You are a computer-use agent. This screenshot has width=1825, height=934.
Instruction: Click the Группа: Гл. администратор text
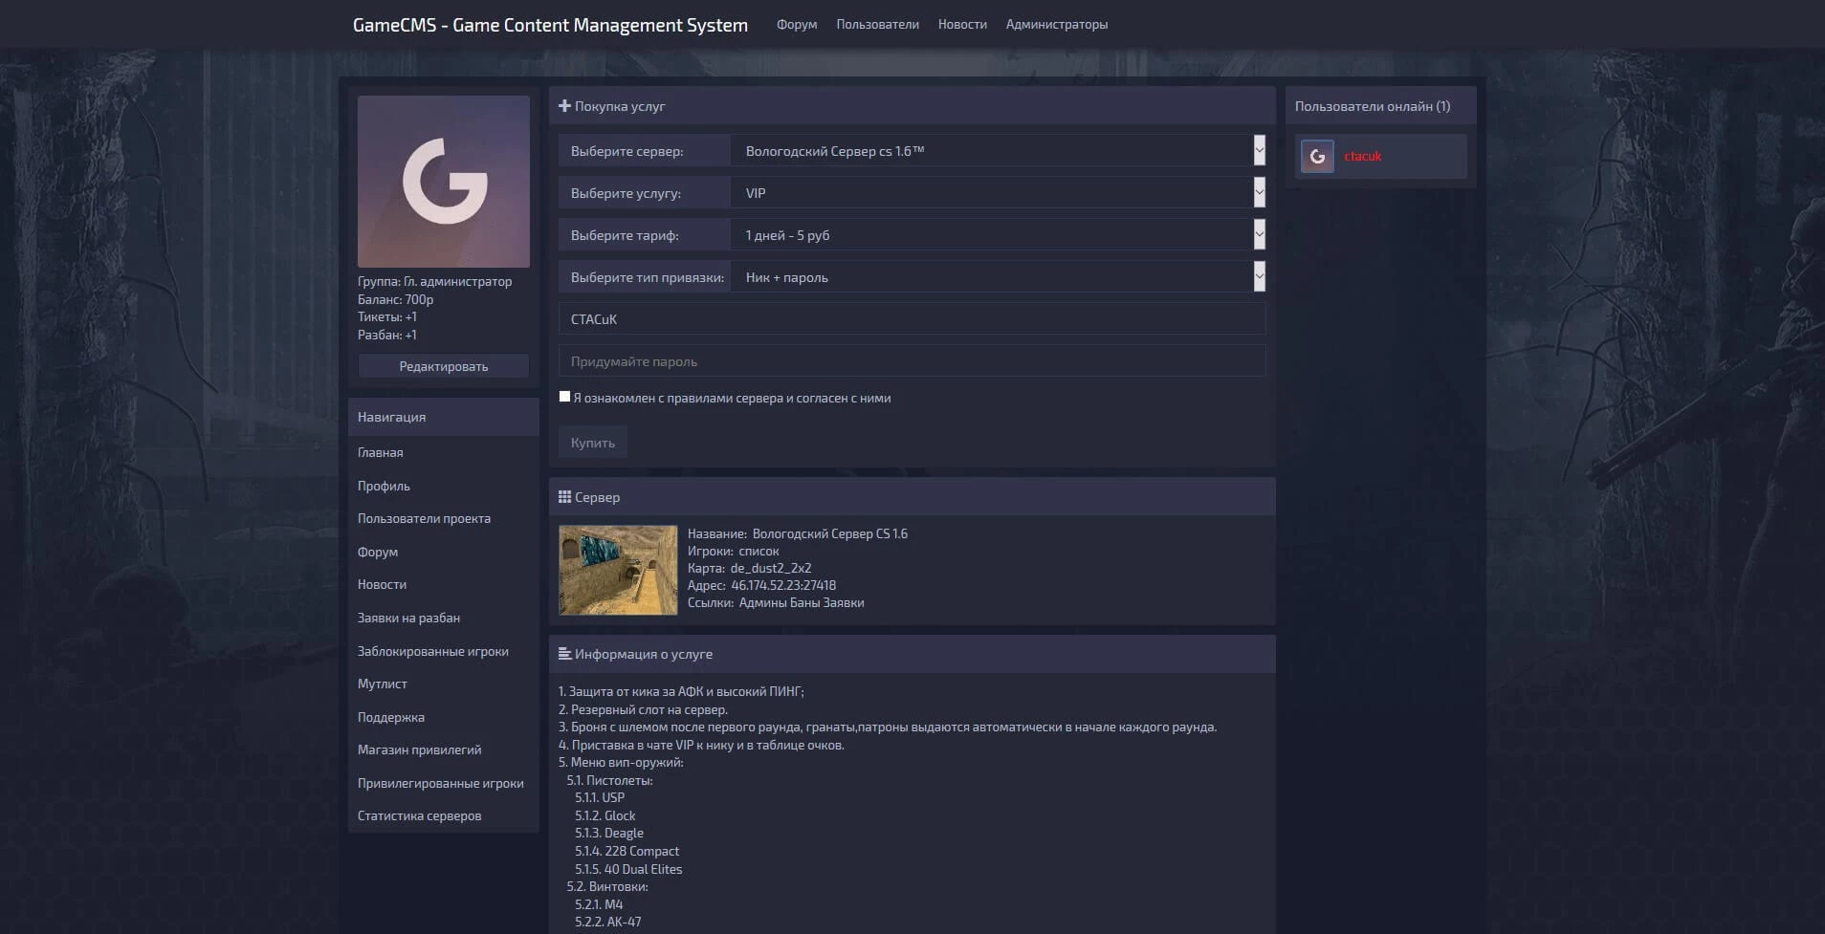tap(435, 282)
